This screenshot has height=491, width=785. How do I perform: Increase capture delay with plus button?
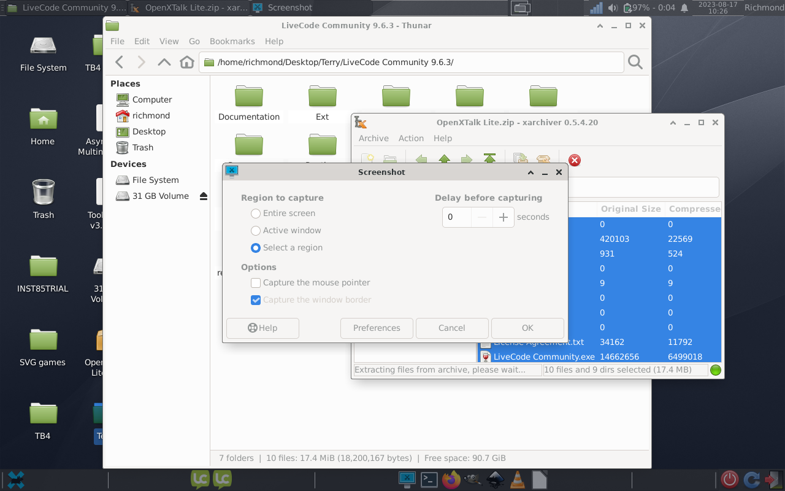tap(504, 217)
